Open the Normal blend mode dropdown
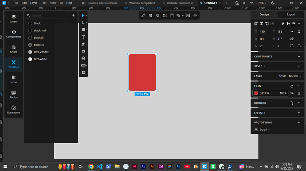 pyautogui.click(x=295, y=76)
